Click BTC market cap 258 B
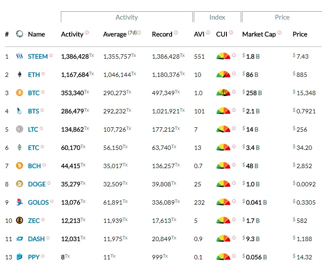Image resolution: width=322 pixels, height=265 pixels. (x=254, y=93)
